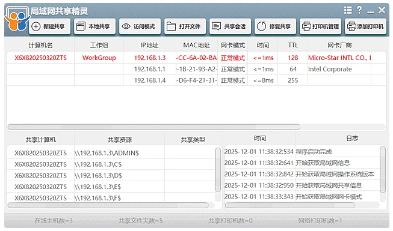Click the host list 时间 column header

(262, 45)
